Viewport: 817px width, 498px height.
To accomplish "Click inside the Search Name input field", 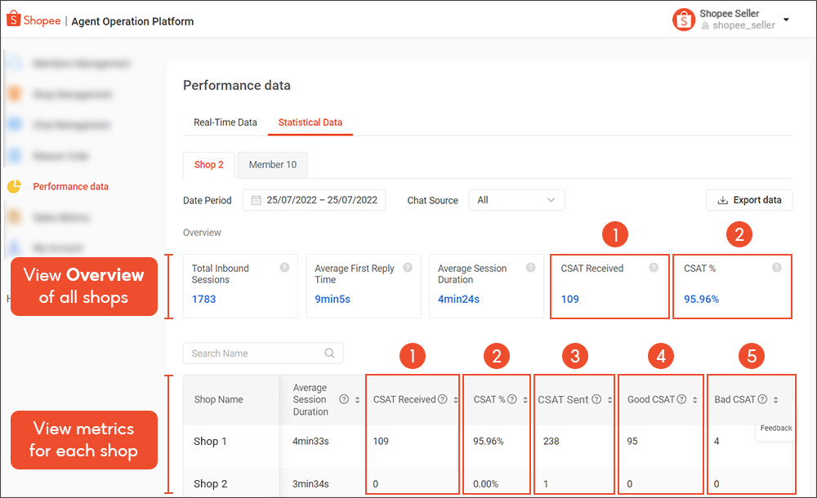I will point(245,353).
